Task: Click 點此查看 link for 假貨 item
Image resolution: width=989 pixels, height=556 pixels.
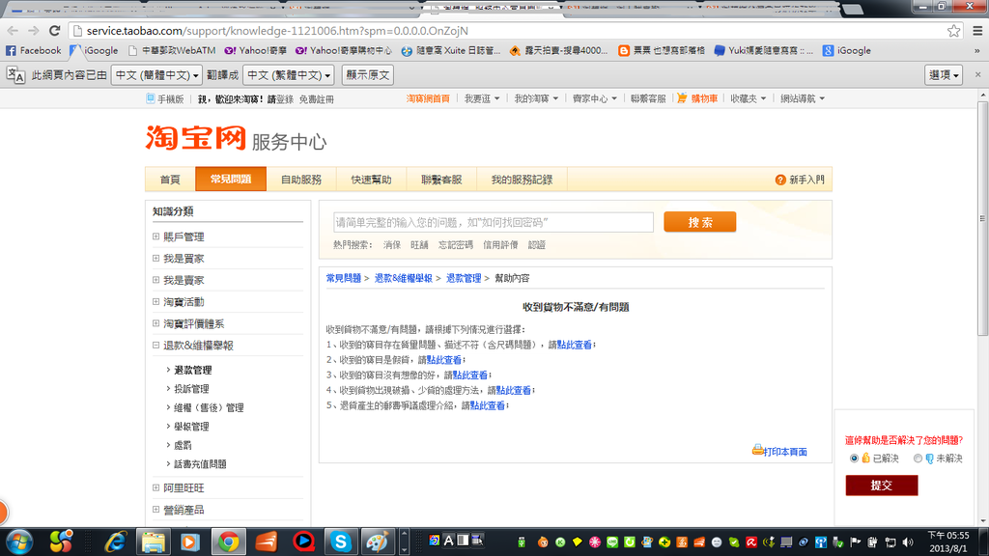Action: tap(444, 360)
